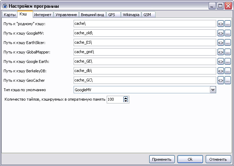Screen dimensions: 234x166
Task: Open the Внешний вид tab
Action: click(x=92, y=15)
